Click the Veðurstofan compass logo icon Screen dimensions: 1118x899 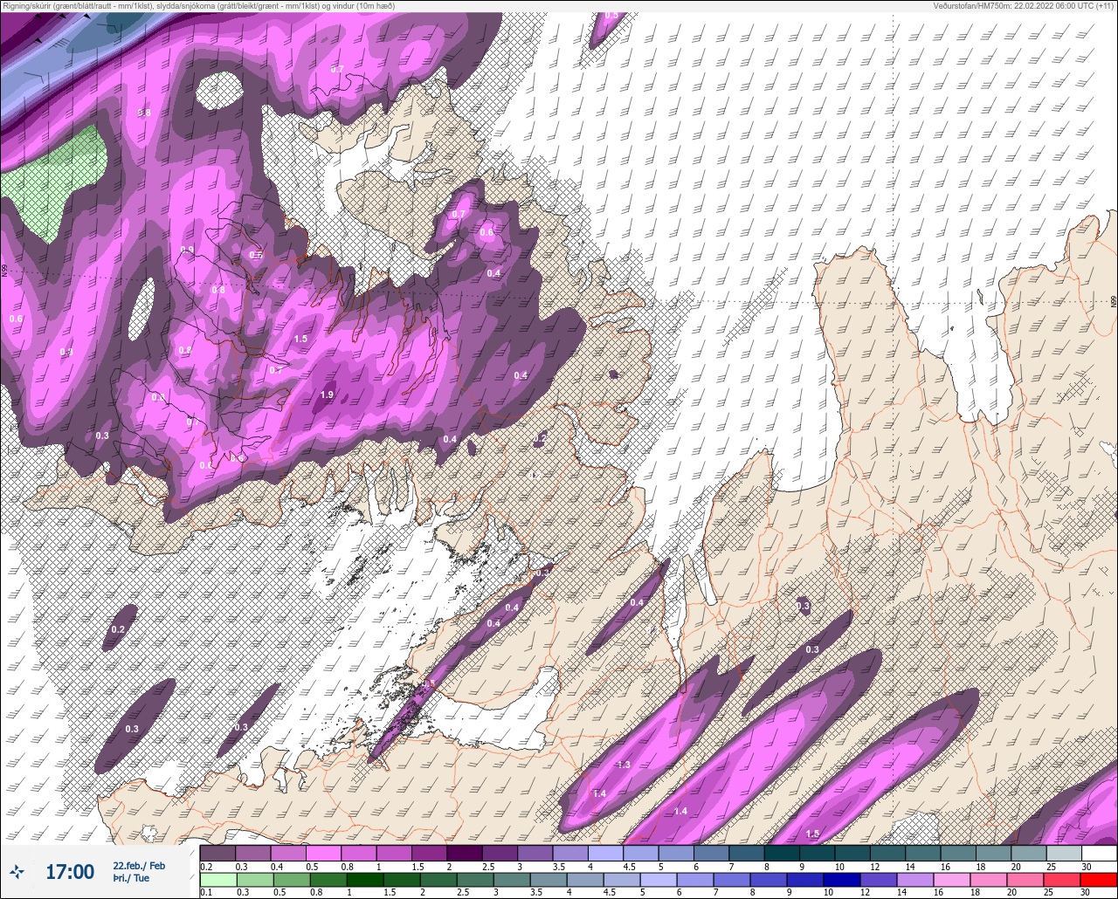17,871
